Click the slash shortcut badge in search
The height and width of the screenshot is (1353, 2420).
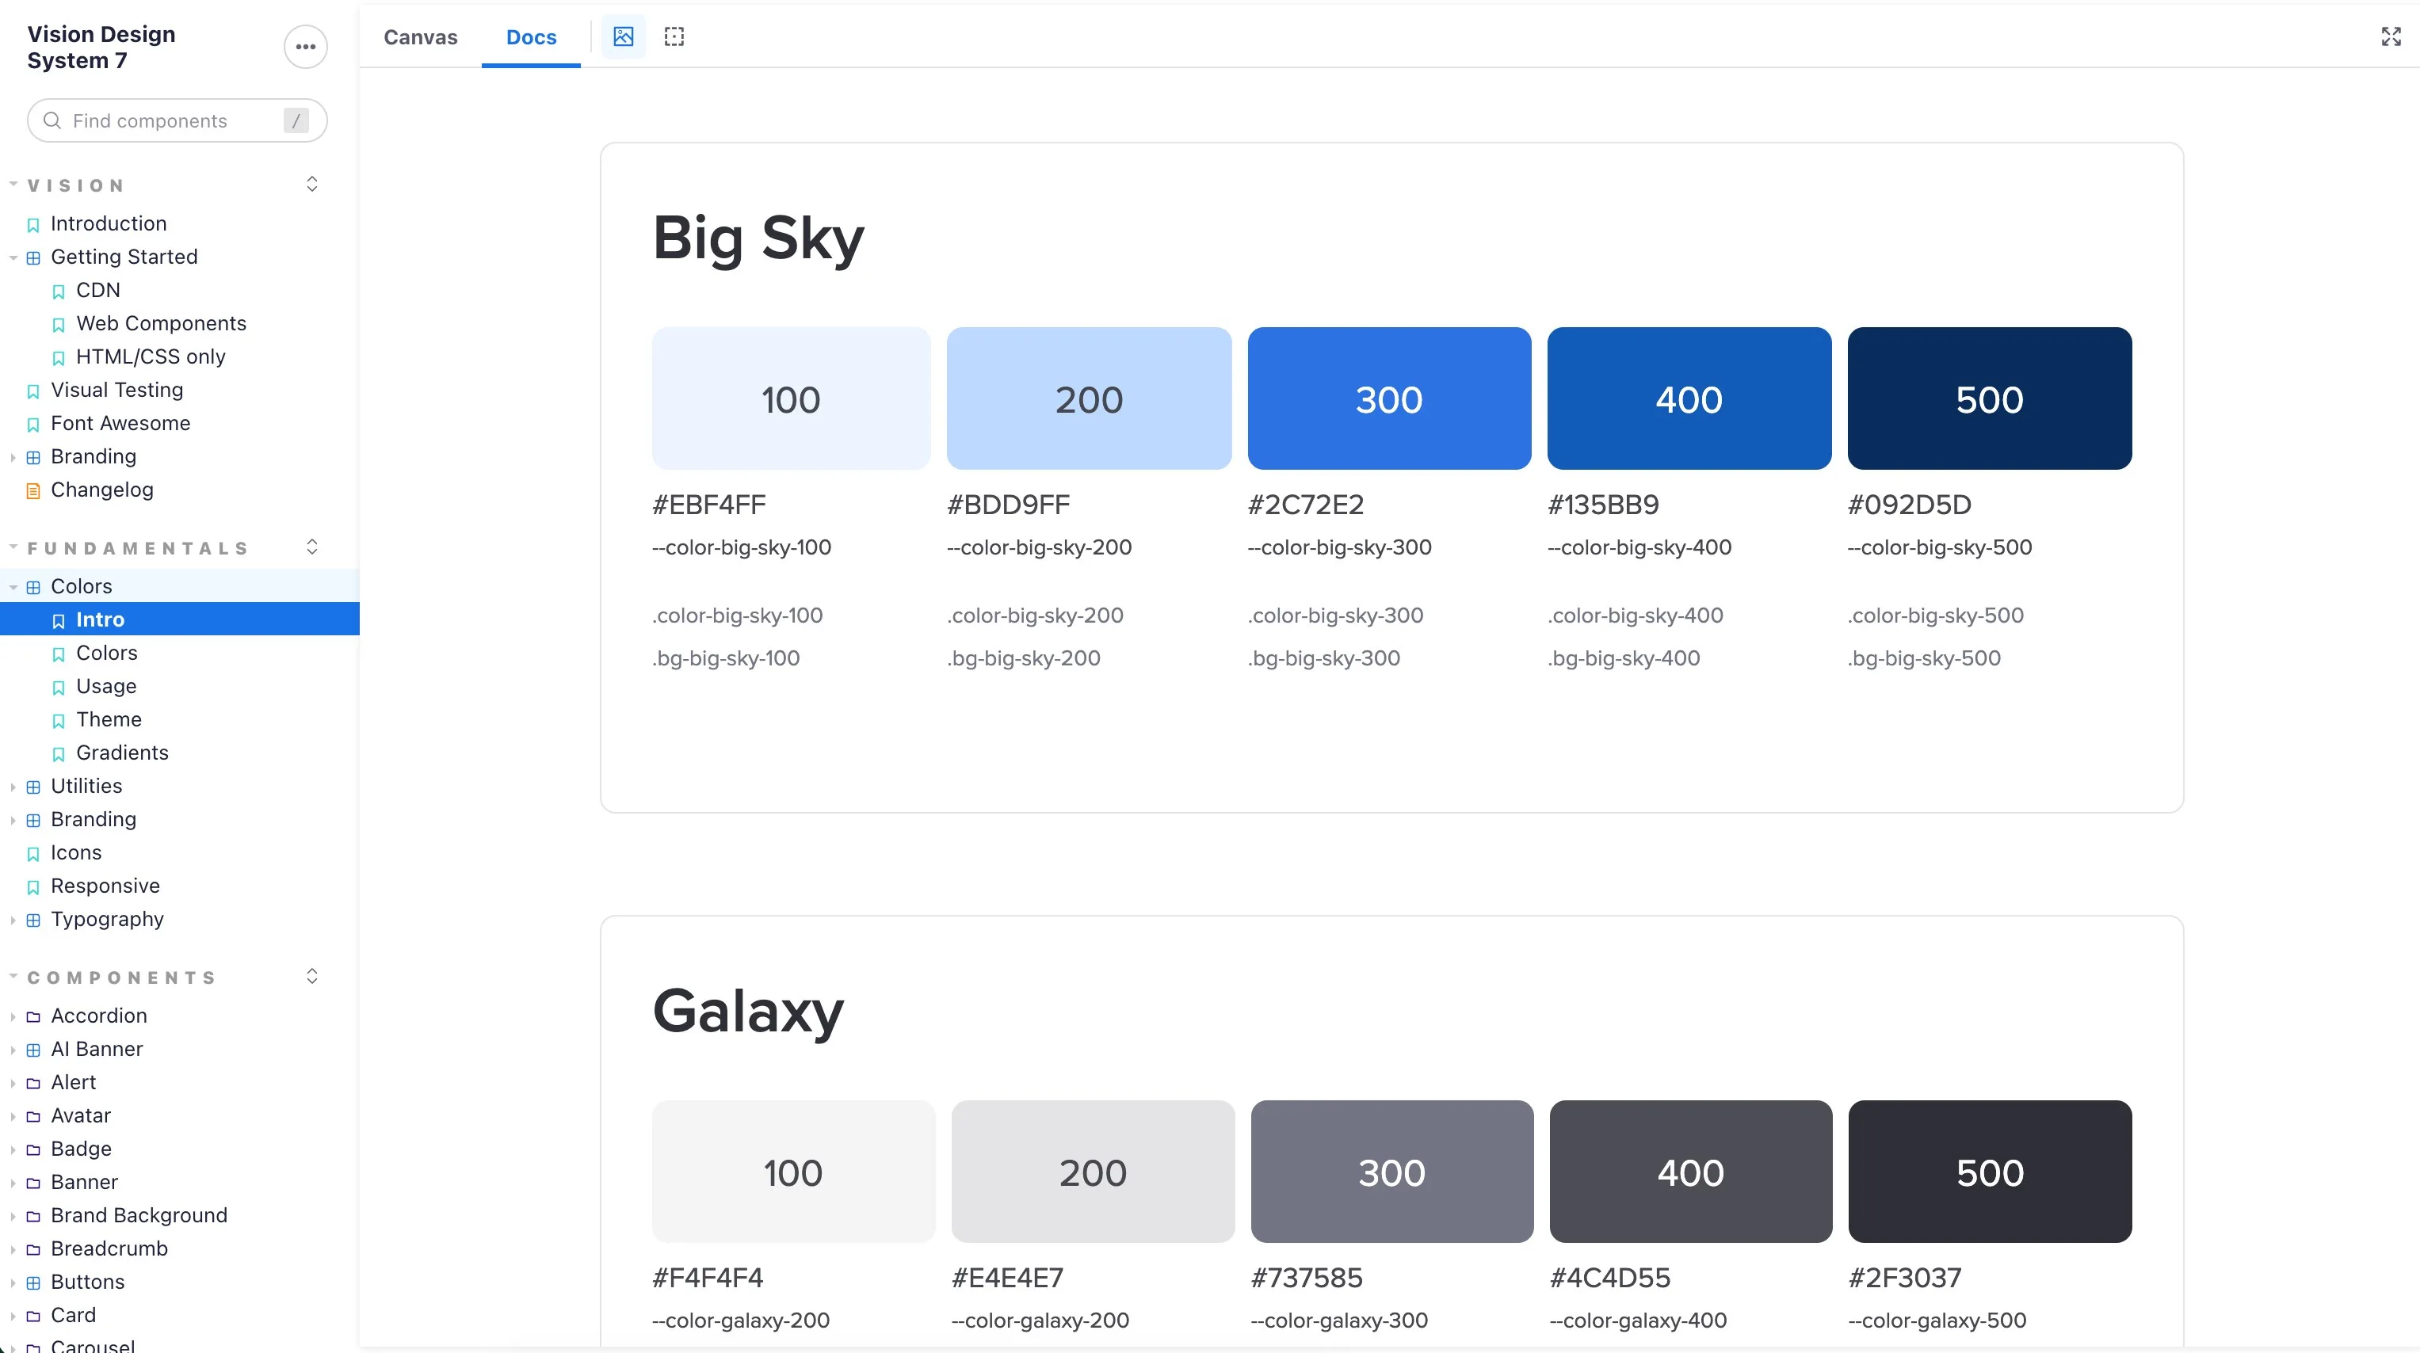[296, 120]
